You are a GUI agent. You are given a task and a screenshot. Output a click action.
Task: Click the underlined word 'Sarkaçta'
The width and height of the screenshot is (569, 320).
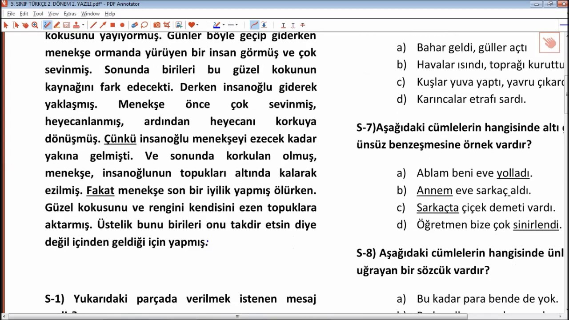pos(437,208)
